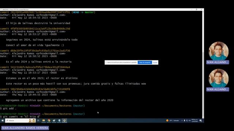
Task: Click date 'Thu May 11 19:44:55 2023 -0600'
Action: [34, 95]
